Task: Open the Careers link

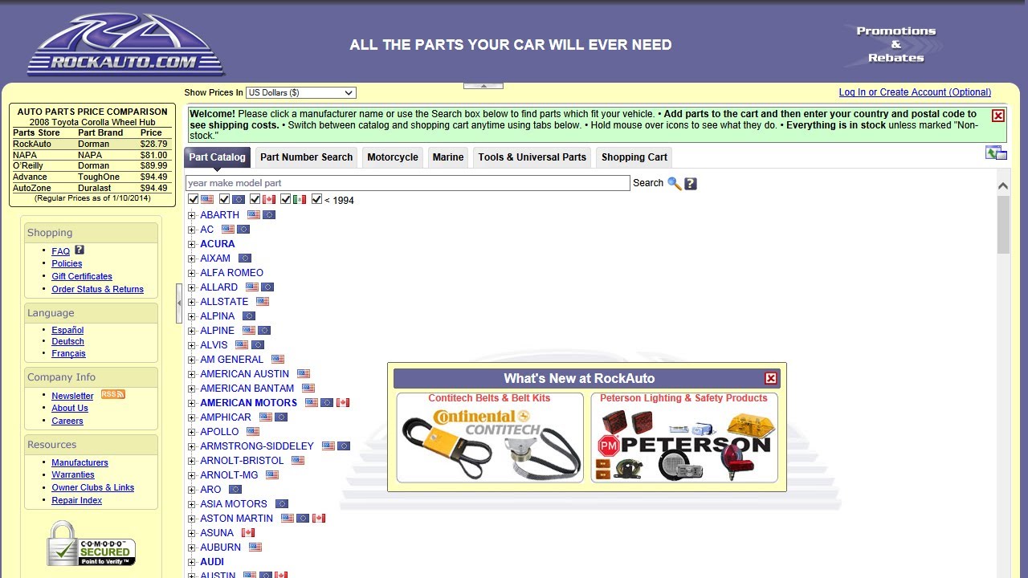Action: 67,421
